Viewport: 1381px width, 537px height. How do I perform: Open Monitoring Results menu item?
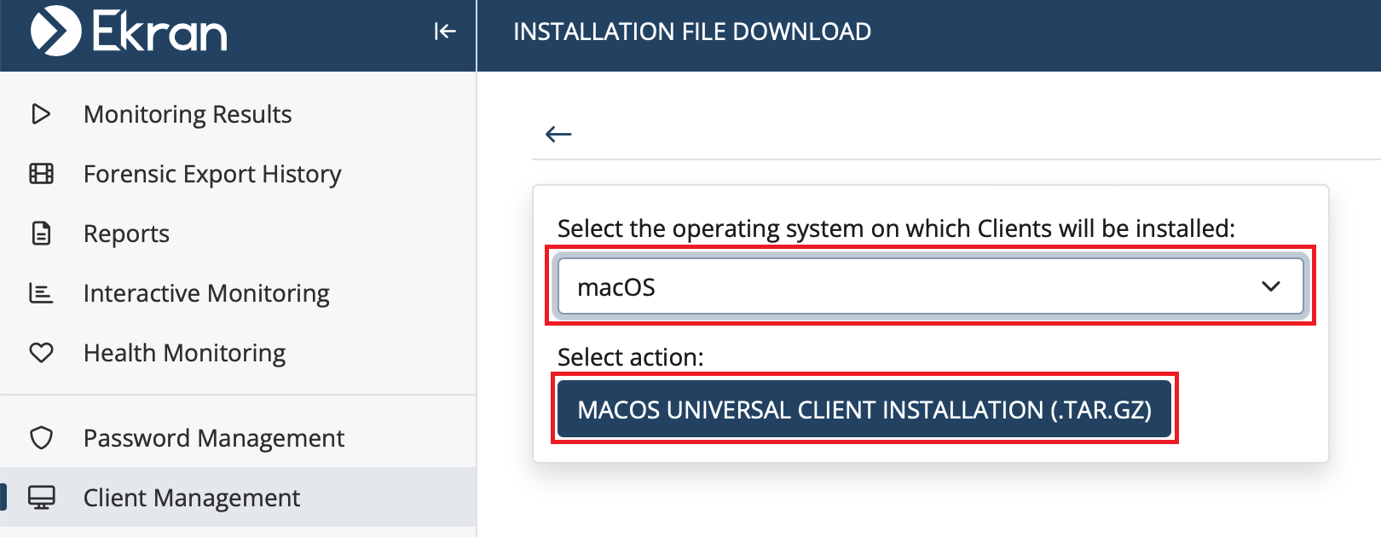click(x=188, y=114)
